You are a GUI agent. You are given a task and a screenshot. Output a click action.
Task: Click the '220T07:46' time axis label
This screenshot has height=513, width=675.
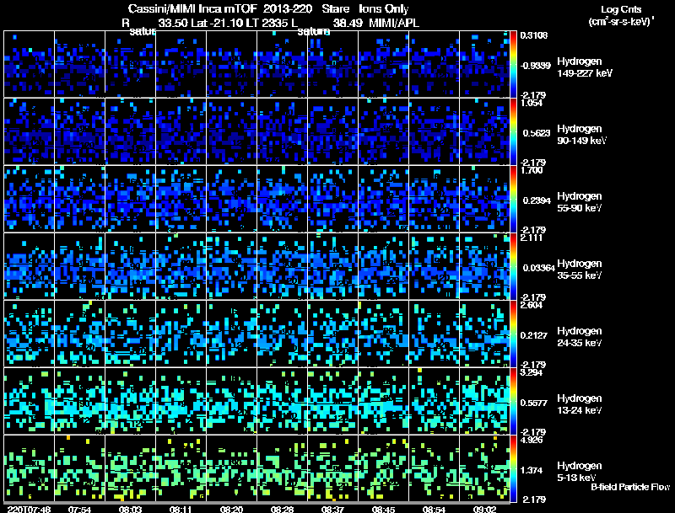coord(30,509)
